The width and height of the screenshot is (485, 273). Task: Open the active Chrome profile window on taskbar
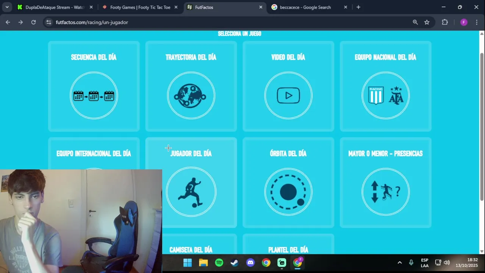coord(298,263)
